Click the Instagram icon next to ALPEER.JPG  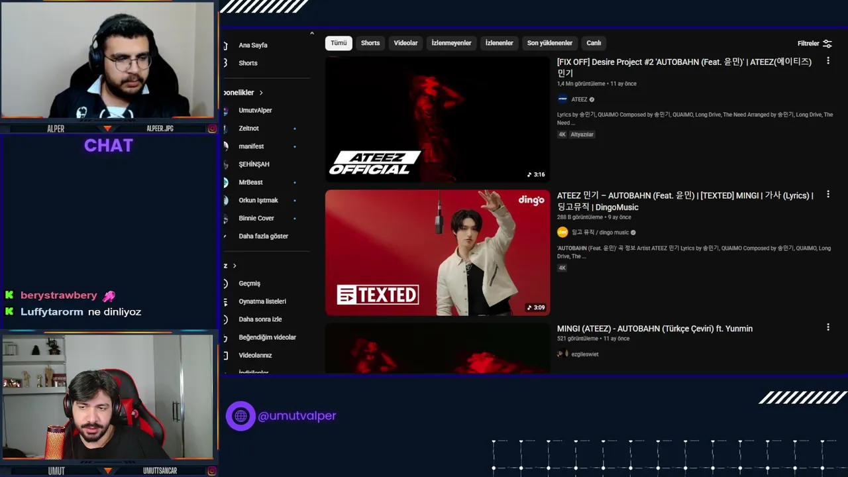[212, 129]
